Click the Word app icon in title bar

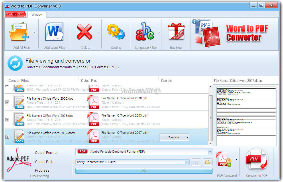pos(7,6)
